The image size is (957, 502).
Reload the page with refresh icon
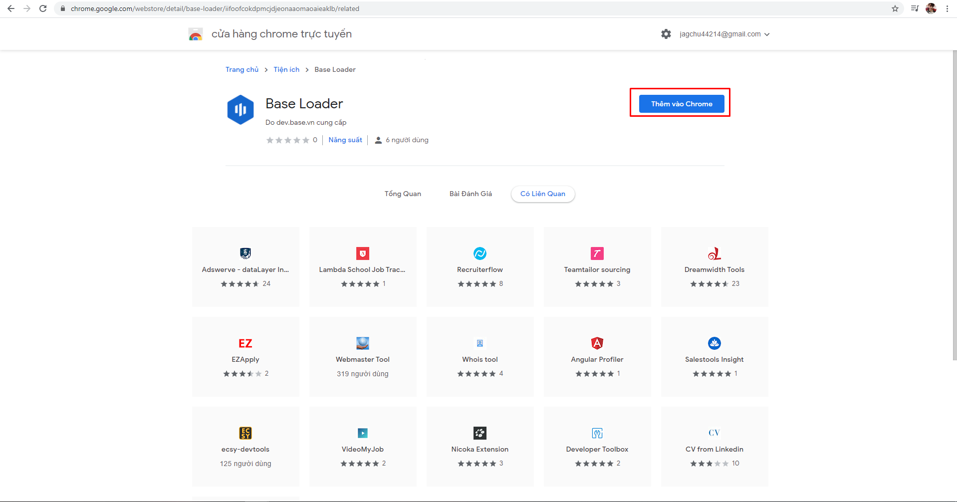[43, 8]
